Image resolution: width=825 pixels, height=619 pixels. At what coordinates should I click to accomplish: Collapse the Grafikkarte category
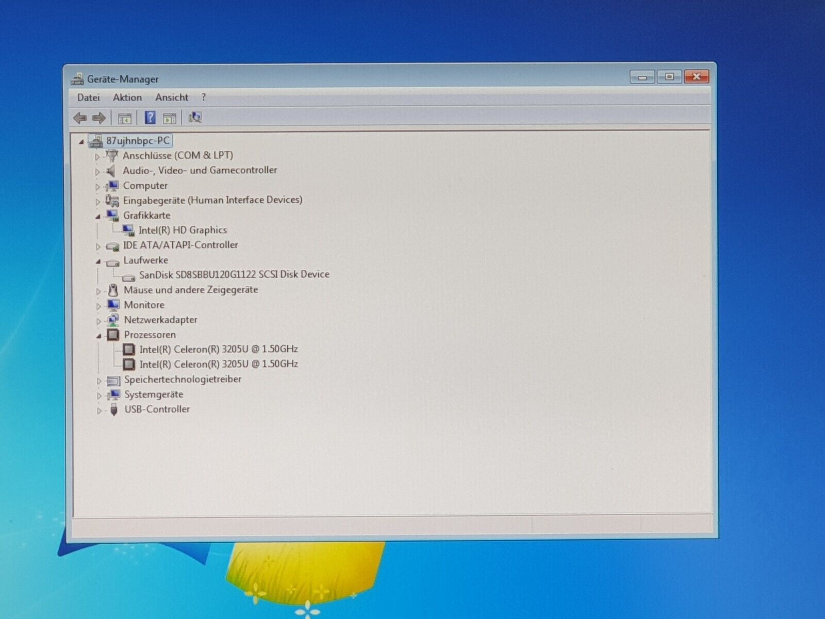(97, 217)
